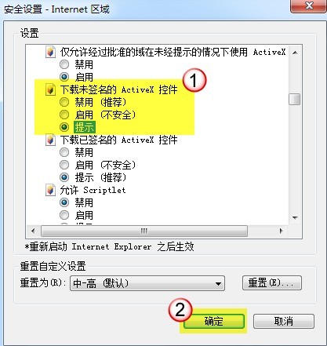Open the 重置为 中-高 (默认) dropdown
The height and width of the screenshot is (346, 327).
(x=147, y=283)
